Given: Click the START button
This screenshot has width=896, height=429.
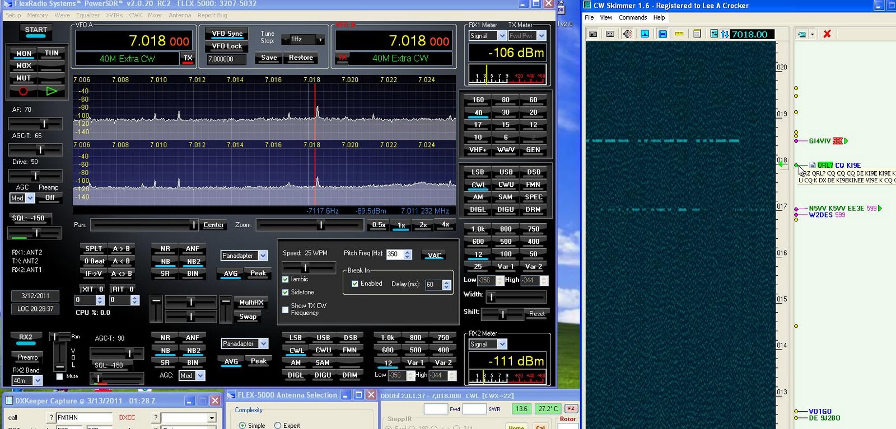Looking at the screenshot, I should click(36, 31).
